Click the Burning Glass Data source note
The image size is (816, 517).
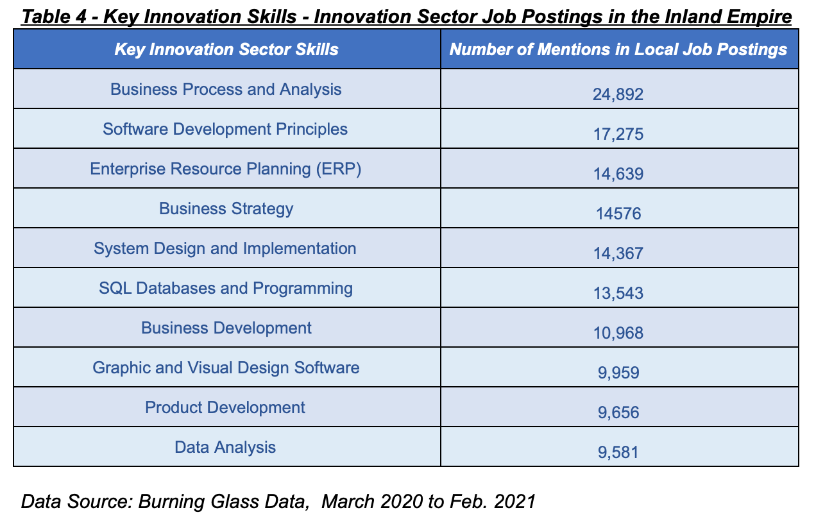[x=278, y=501]
